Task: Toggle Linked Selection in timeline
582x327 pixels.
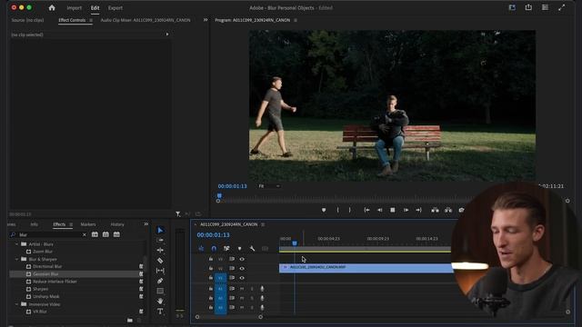Action: pyautogui.click(x=226, y=248)
